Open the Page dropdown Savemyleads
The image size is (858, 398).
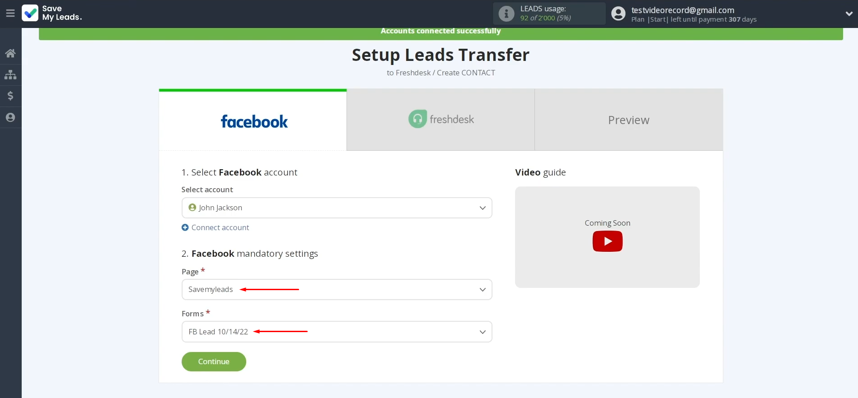pyautogui.click(x=337, y=289)
